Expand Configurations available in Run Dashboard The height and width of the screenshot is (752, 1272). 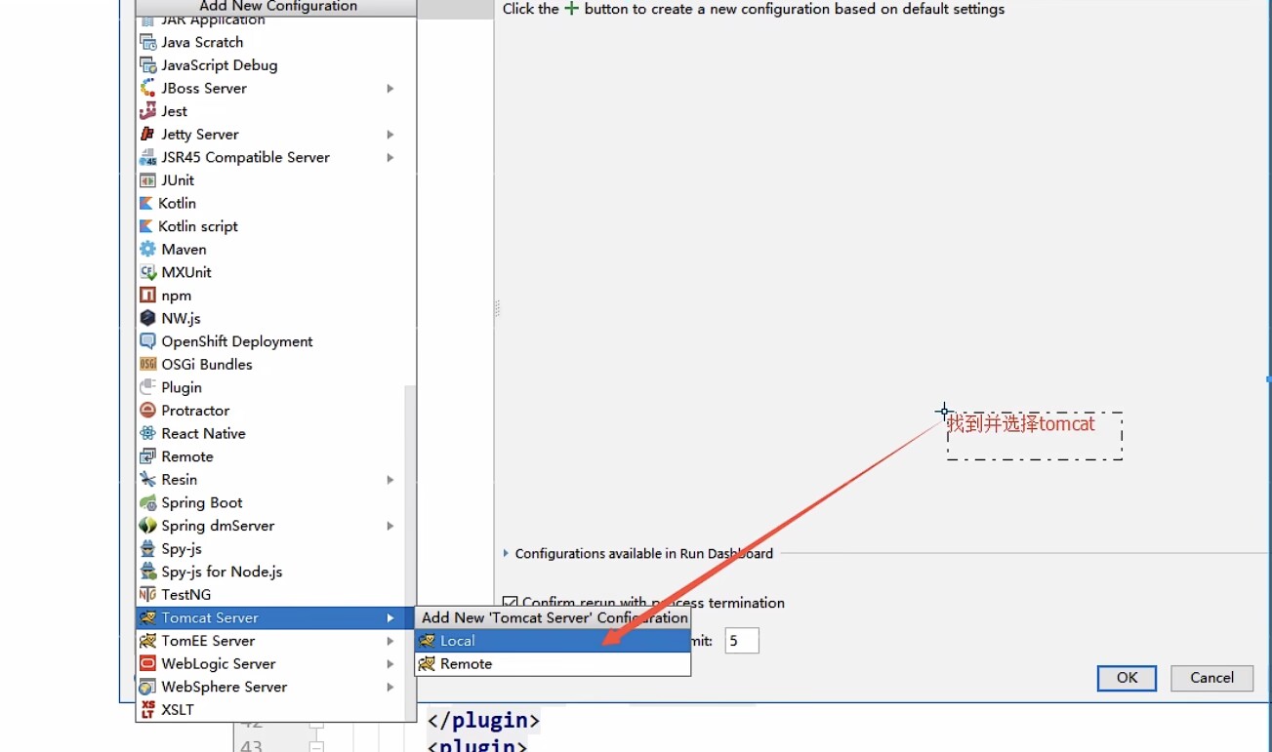click(x=506, y=553)
